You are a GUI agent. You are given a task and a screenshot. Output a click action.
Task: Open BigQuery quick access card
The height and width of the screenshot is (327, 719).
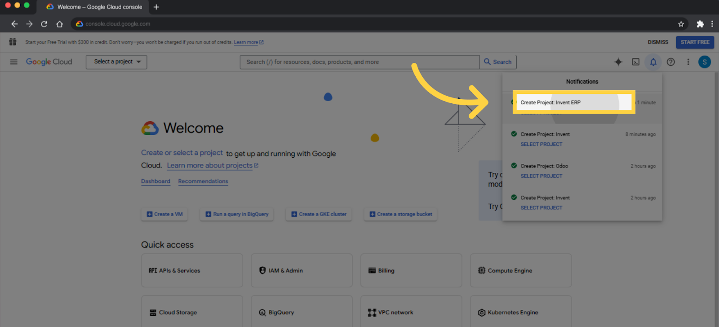coord(302,311)
